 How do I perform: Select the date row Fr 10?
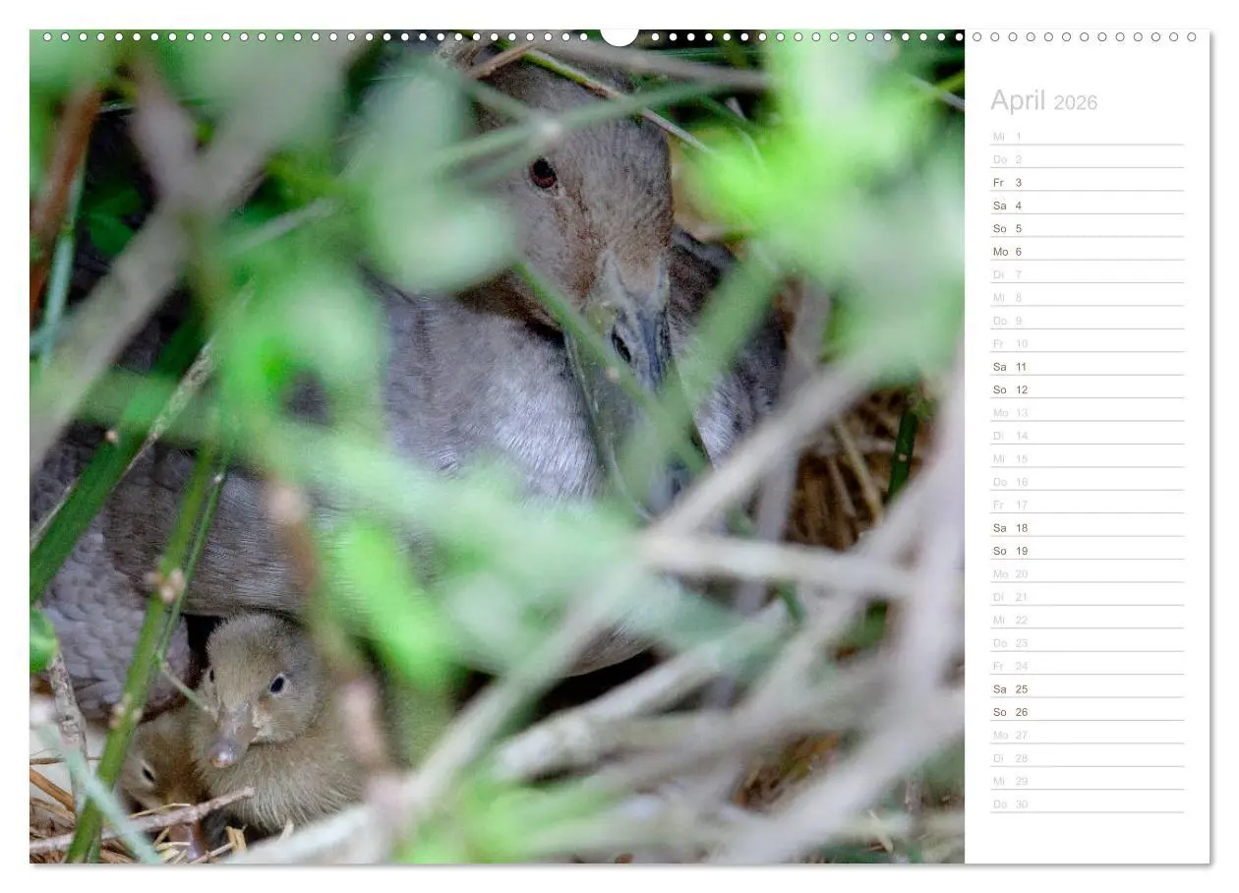1087,343
